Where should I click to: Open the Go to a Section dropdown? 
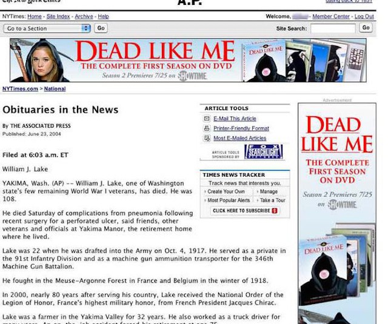click(47, 28)
